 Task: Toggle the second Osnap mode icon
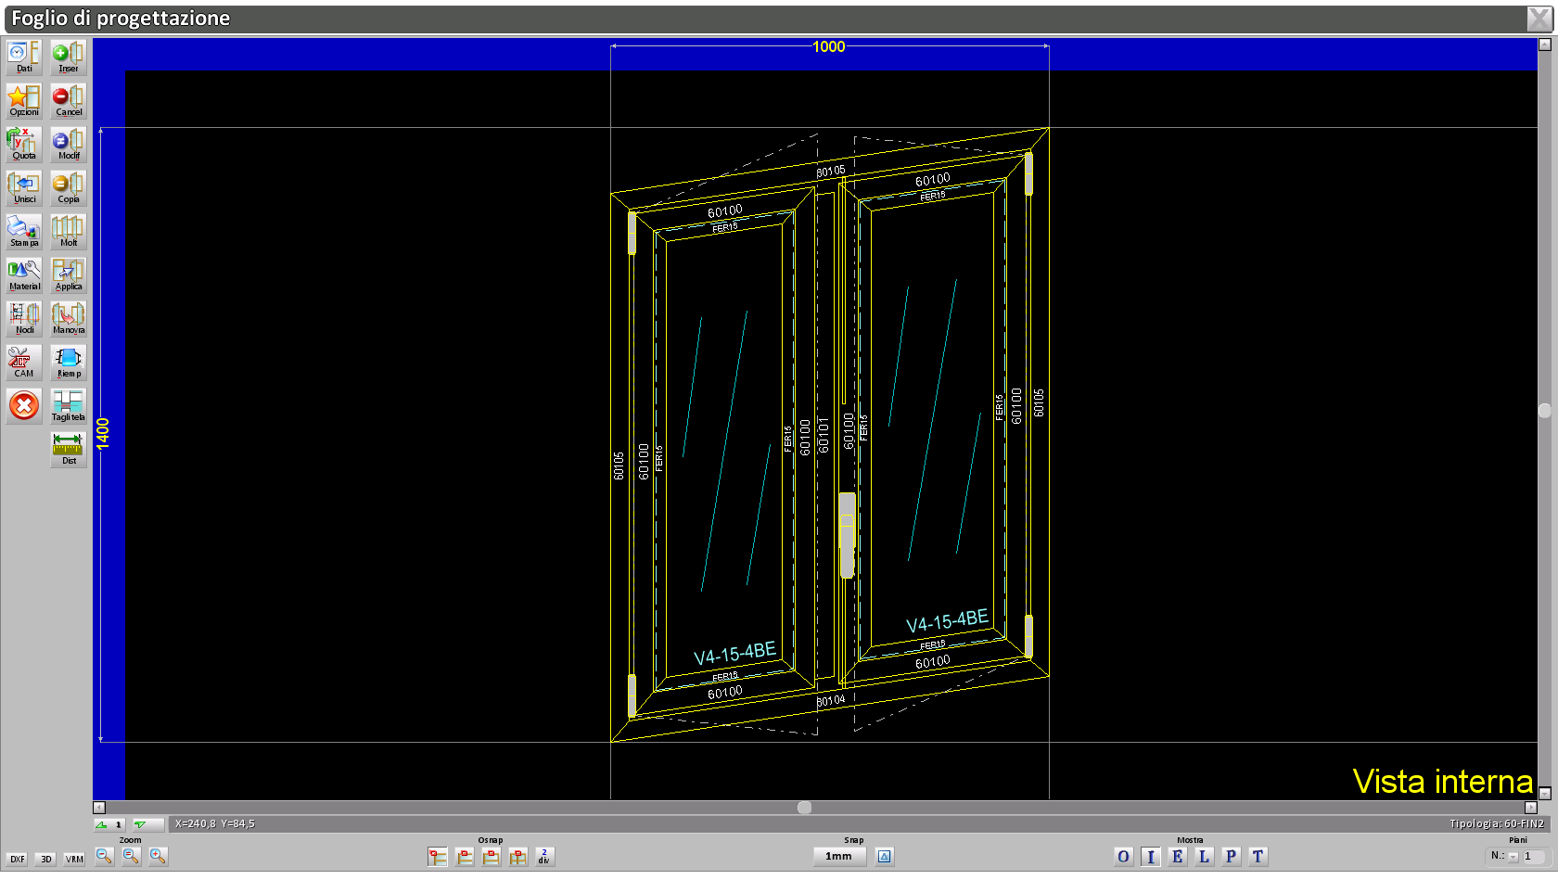(465, 857)
